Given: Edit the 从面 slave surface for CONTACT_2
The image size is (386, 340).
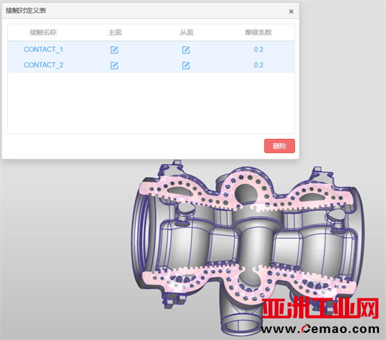Looking at the screenshot, I should (186, 65).
